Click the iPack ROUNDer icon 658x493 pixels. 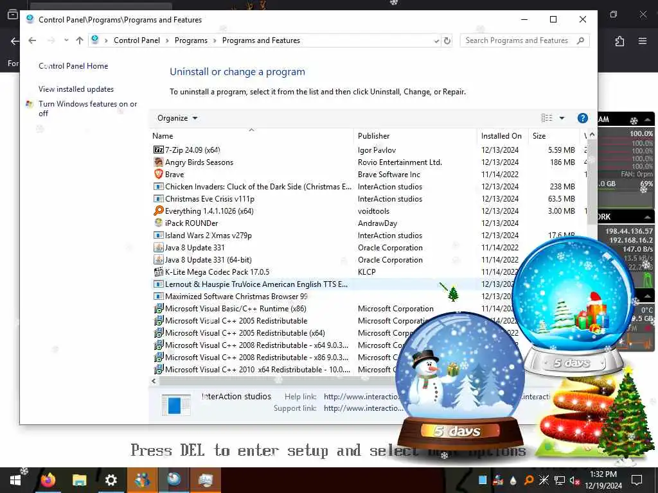(158, 223)
